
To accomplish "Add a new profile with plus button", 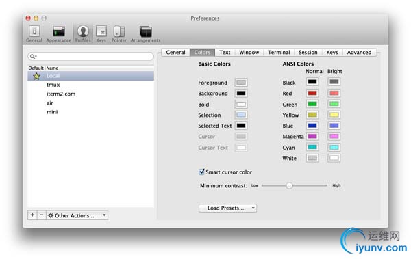I will point(32,215).
